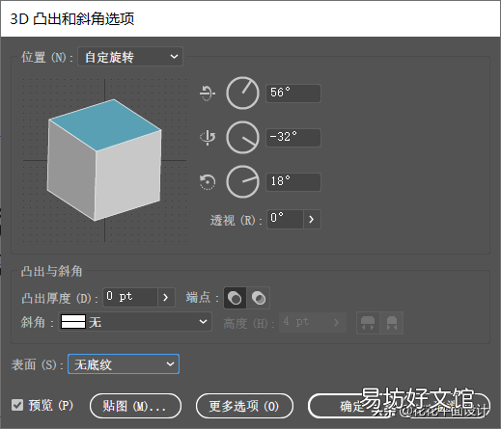Click the 贴图 map art button
Viewport: 501px width, 429px height.
point(135,406)
